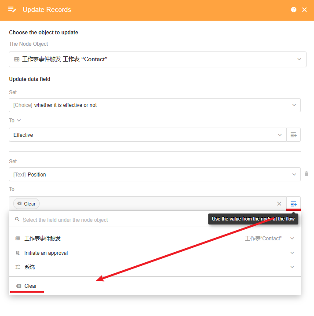Click node value icon beside Effective field
The image size is (314, 316).
click(293, 135)
